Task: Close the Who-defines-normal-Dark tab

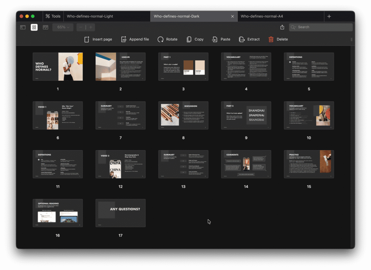Action: pos(233,16)
